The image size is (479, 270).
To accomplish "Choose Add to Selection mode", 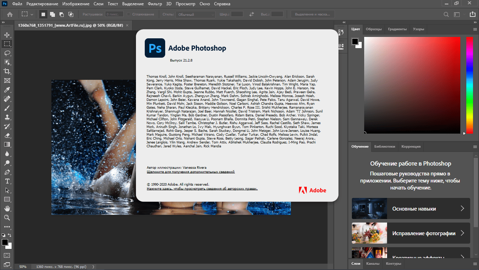I will pyautogui.click(x=52, y=14).
